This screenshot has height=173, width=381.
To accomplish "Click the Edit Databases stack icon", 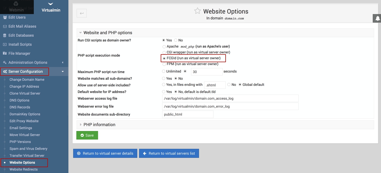I will pyautogui.click(x=5, y=35).
